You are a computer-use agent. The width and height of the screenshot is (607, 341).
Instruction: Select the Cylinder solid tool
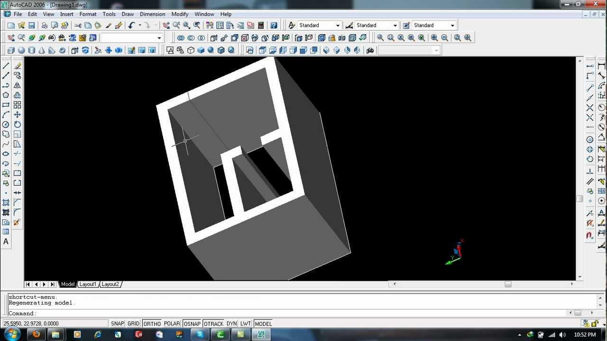click(x=32, y=50)
